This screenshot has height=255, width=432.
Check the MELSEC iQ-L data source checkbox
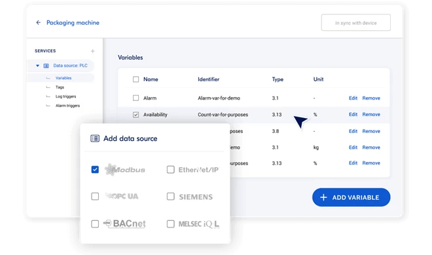tap(171, 224)
